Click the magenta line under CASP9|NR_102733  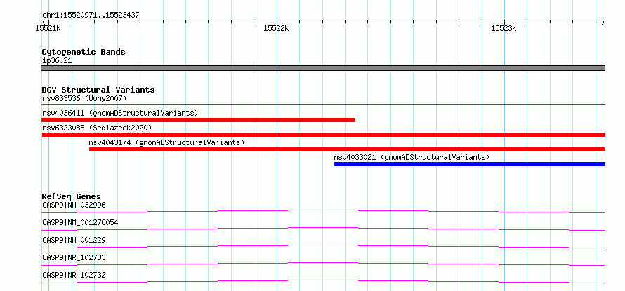tap(323, 264)
